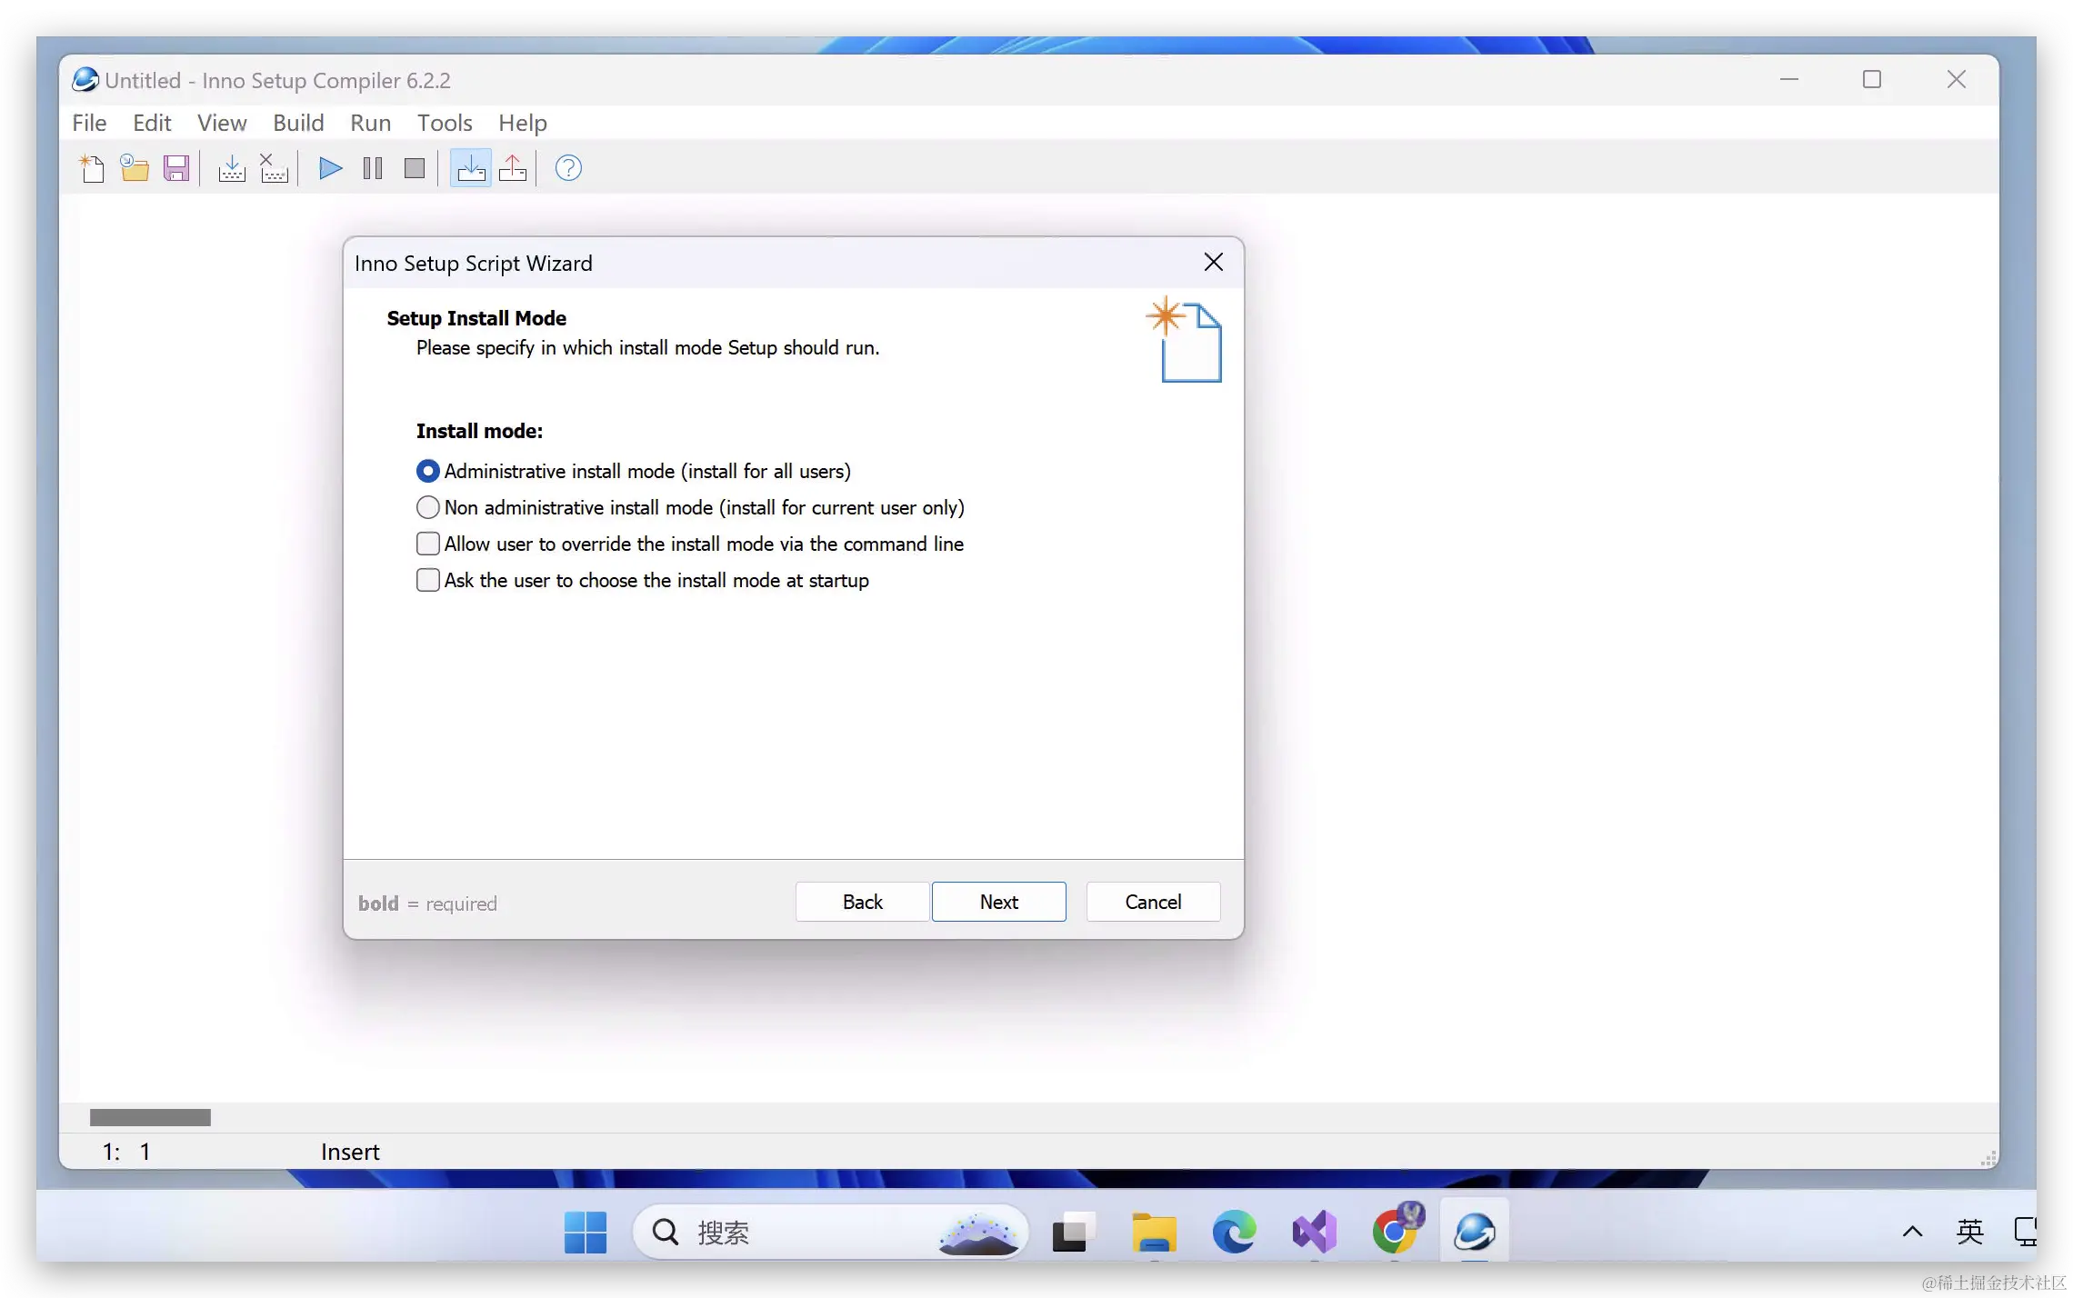Open the Edit menu
The image size is (2073, 1298).
click(x=152, y=123)
